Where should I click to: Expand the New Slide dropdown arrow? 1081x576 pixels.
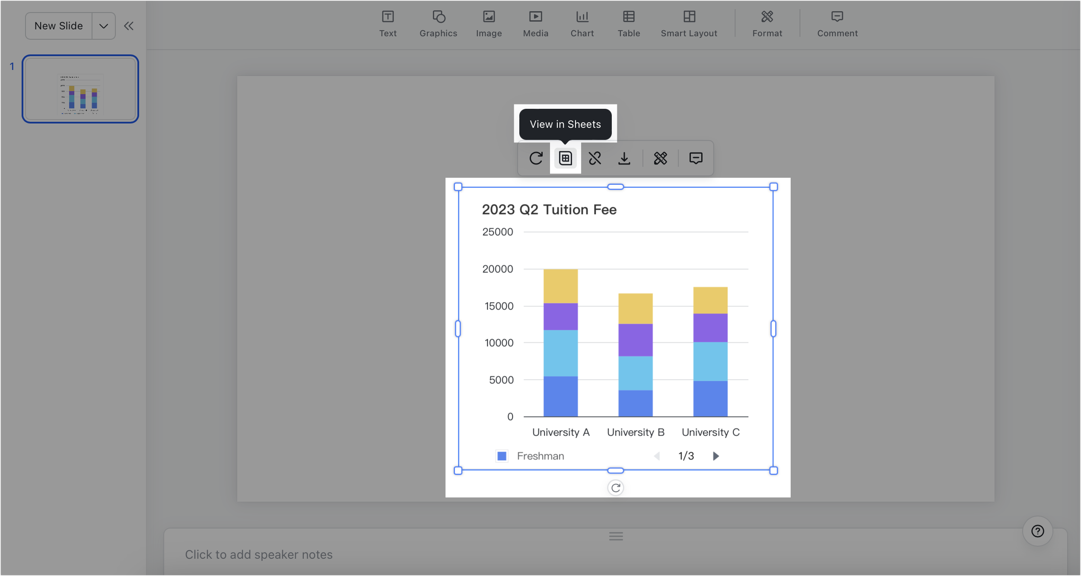[104, 26]
